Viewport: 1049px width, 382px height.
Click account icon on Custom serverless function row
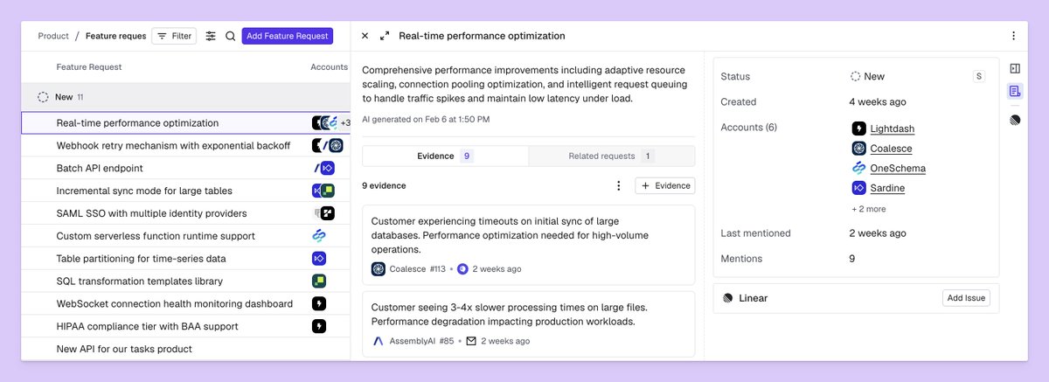coord(319,236)
